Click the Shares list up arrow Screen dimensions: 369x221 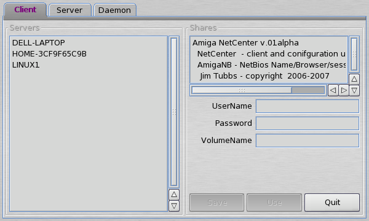pos(354,79)
